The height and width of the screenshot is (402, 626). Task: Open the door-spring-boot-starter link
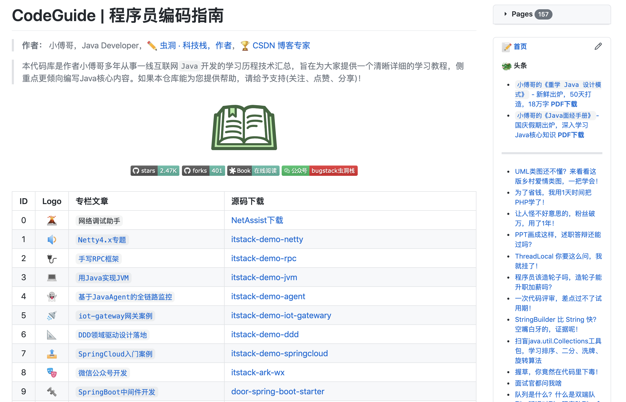tap(277, 391)
